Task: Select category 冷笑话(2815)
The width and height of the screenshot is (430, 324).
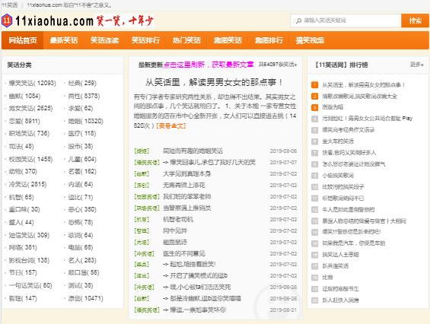Action: point(27,184)
